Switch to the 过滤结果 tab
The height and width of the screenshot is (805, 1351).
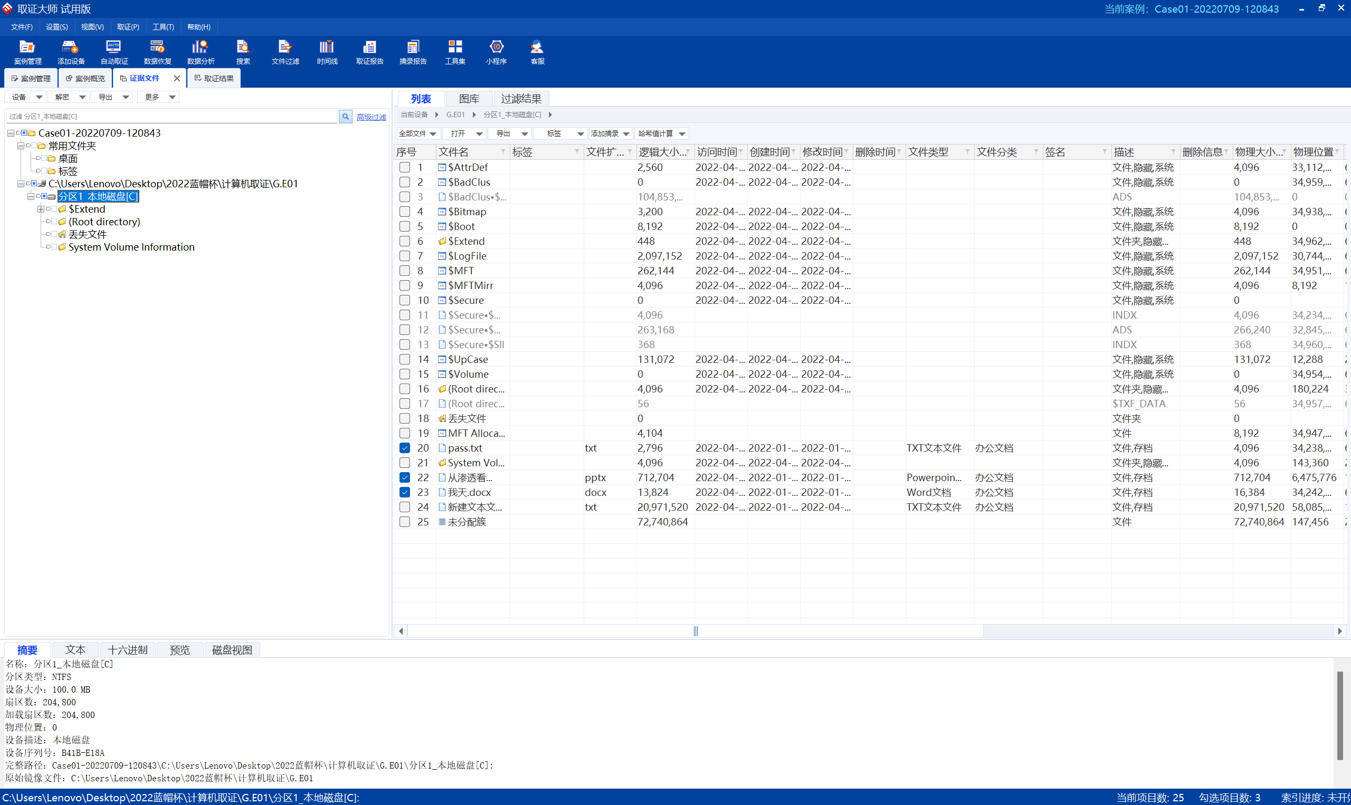[x=521, y=99]
